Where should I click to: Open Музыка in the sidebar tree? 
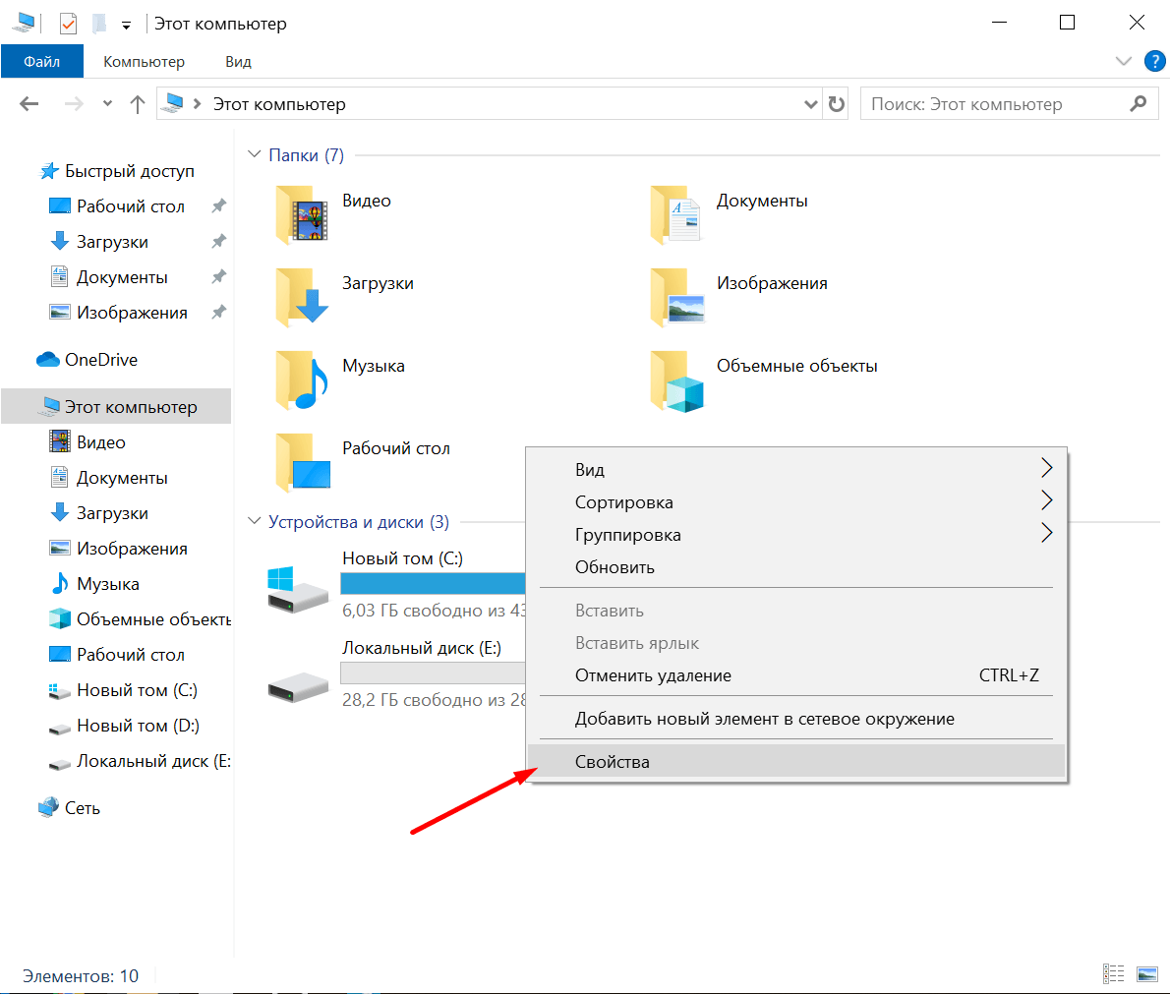pyautogui.click(x=94, y=584)
